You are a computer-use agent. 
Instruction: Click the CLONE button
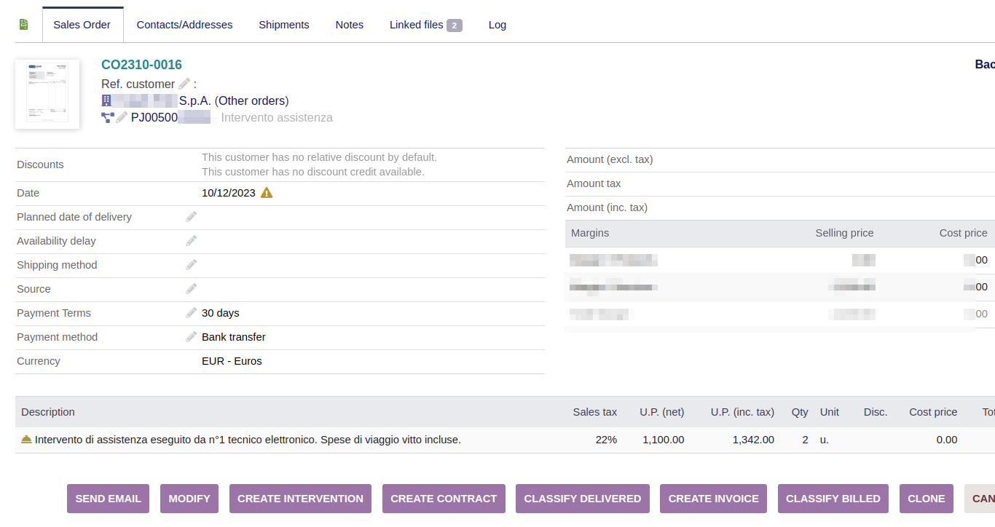point(926,499)
